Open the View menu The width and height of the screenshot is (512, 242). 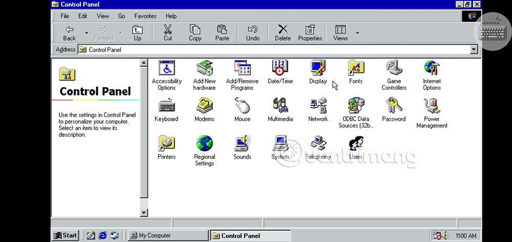click(103, 16)
